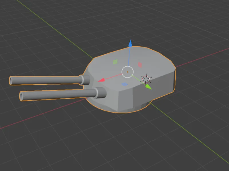Click the red X-axis gizmo arrow
229x171 pixels.
[x=101, y=80]
